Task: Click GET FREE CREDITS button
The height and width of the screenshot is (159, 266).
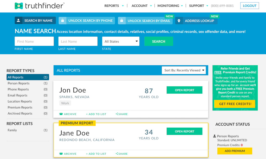Action: [x=235, y=104]
